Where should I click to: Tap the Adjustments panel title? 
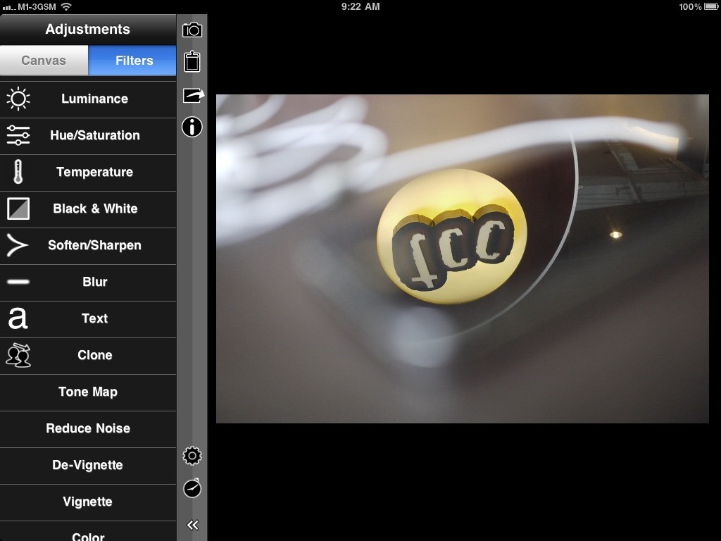point(87,29)
